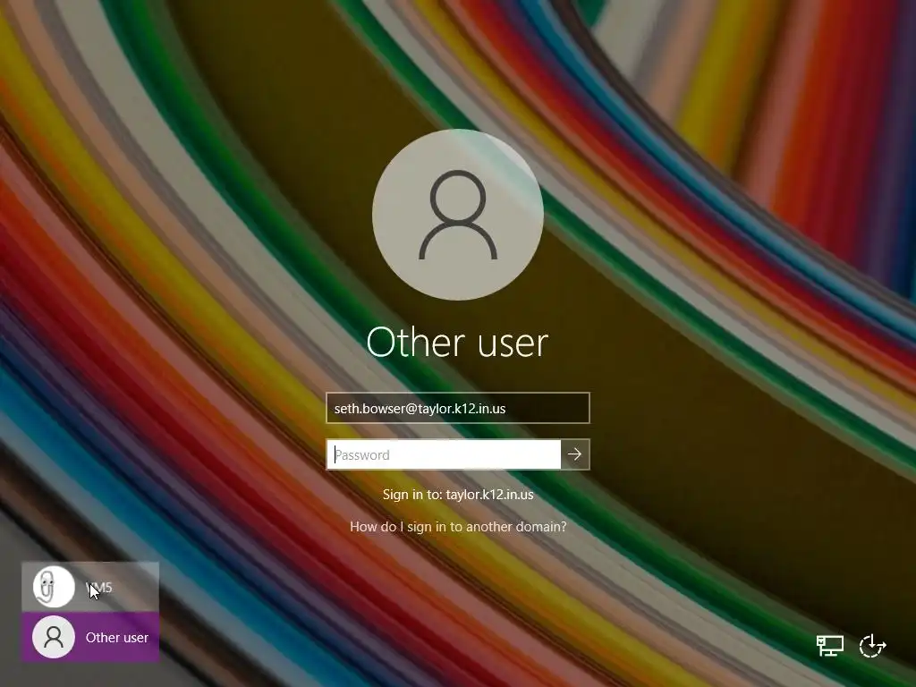Submit password with the arrow button
The image size is (916, 687).
pyautogui.click(x=575, y=454)
